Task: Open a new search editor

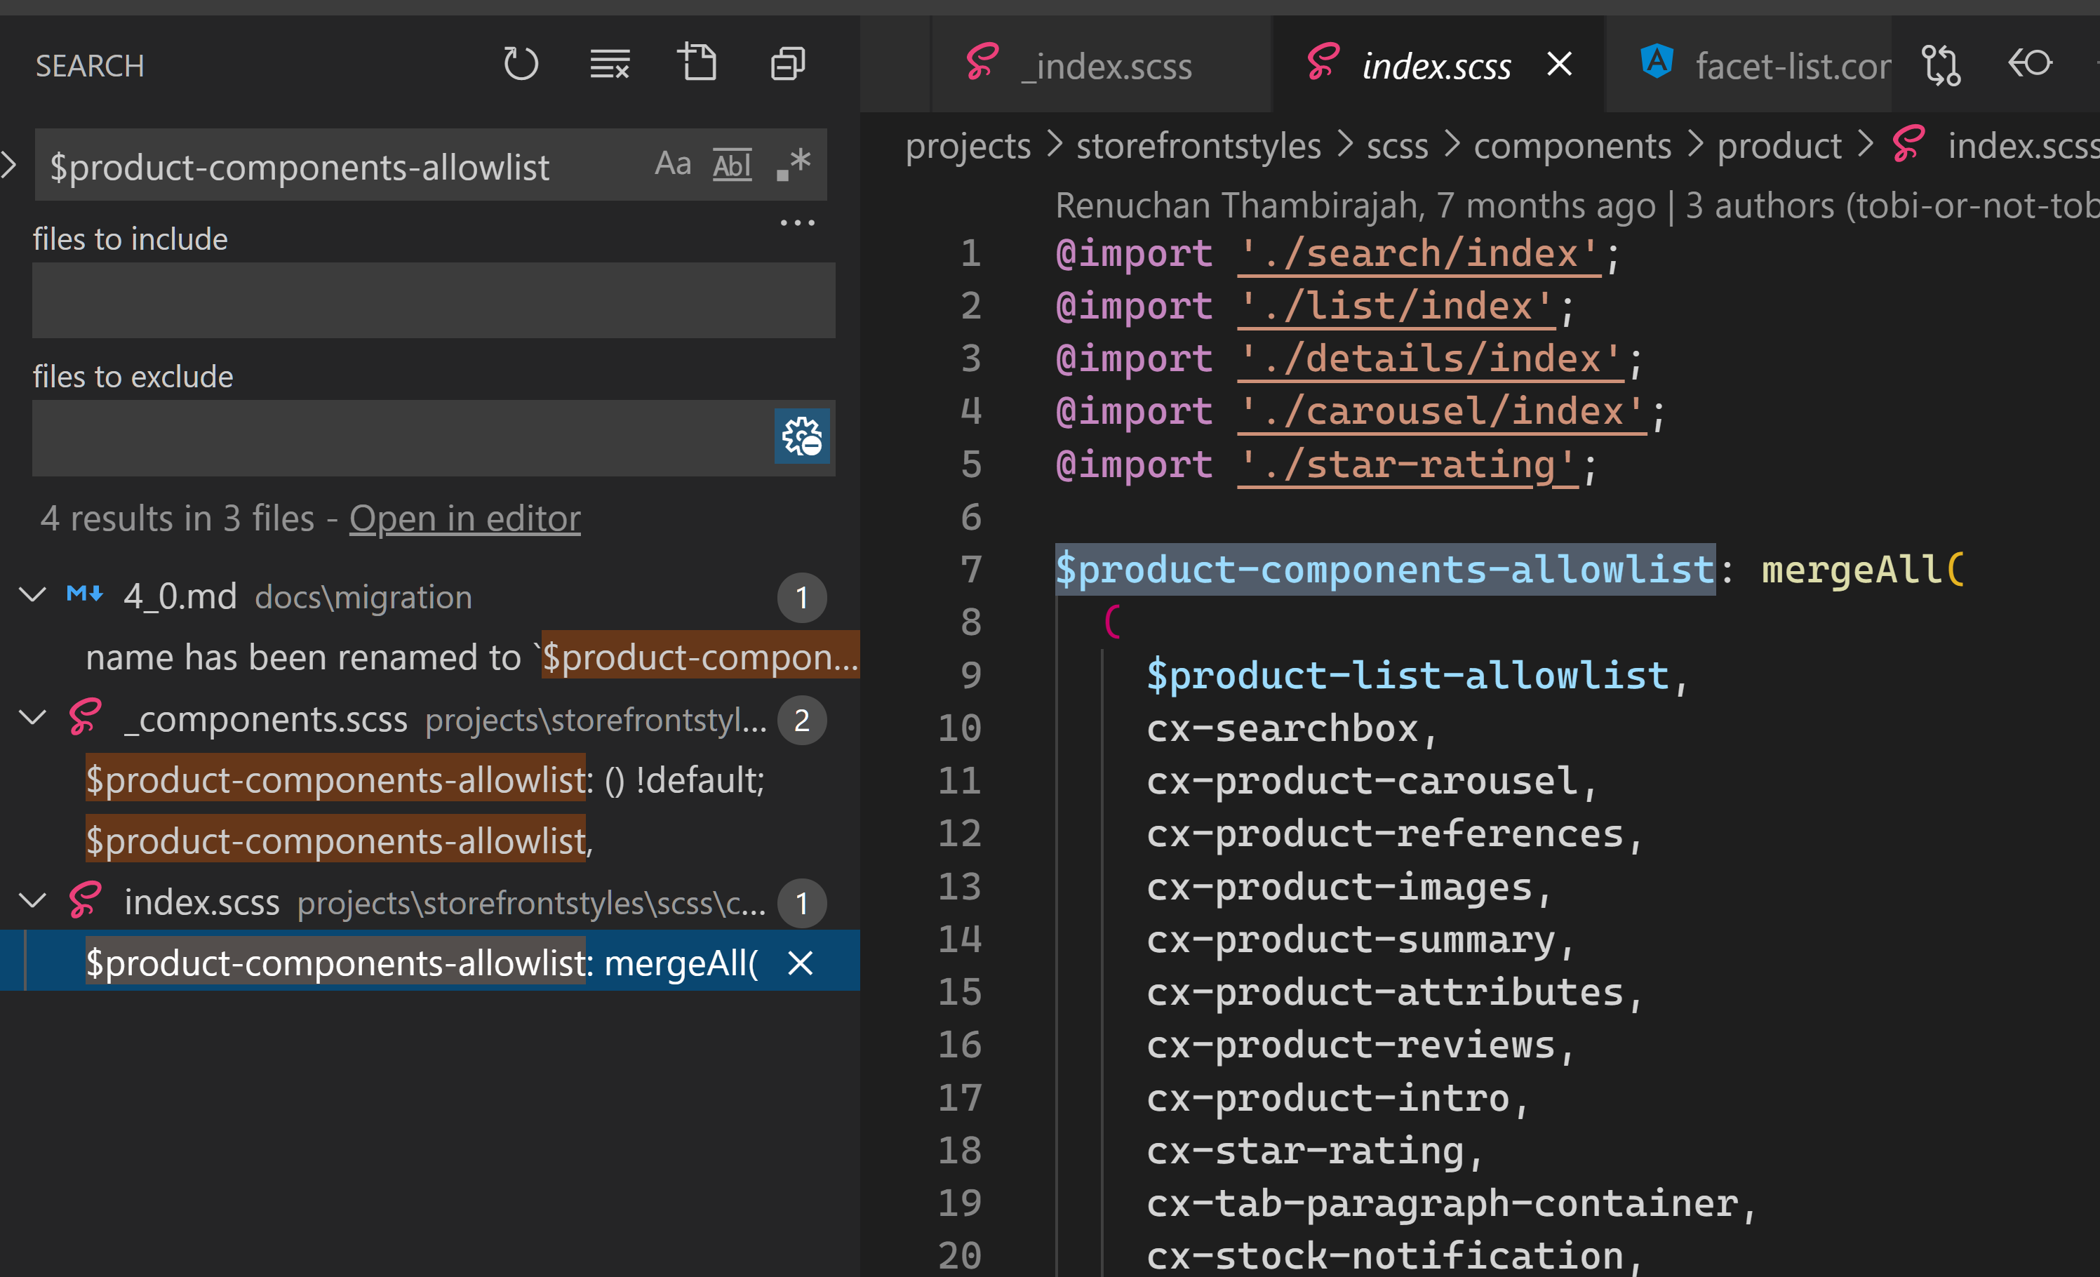Action: click(697, 64)
